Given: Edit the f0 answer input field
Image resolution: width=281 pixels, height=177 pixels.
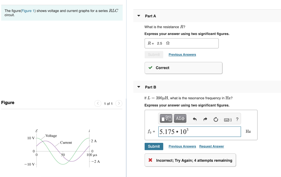Looking at the screenshot, I should [199, 131].
